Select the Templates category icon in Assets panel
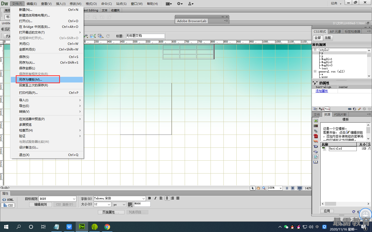The height and width of the screenshot is (232, 372). pos(316,157)
